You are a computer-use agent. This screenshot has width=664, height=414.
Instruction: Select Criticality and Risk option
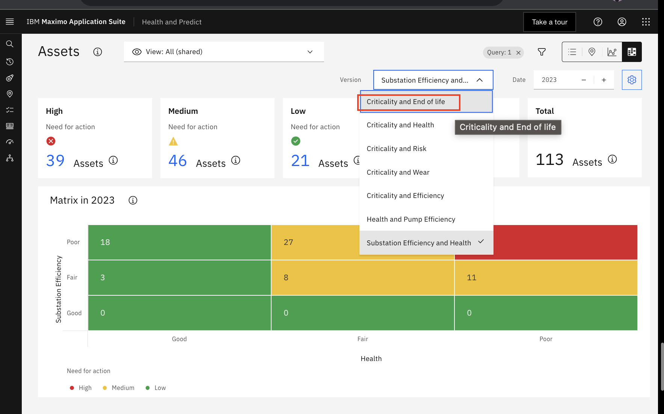click(426, 149)
